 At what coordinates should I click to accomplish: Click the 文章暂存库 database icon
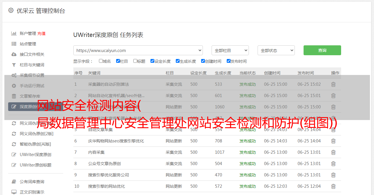tap(14, 96)
